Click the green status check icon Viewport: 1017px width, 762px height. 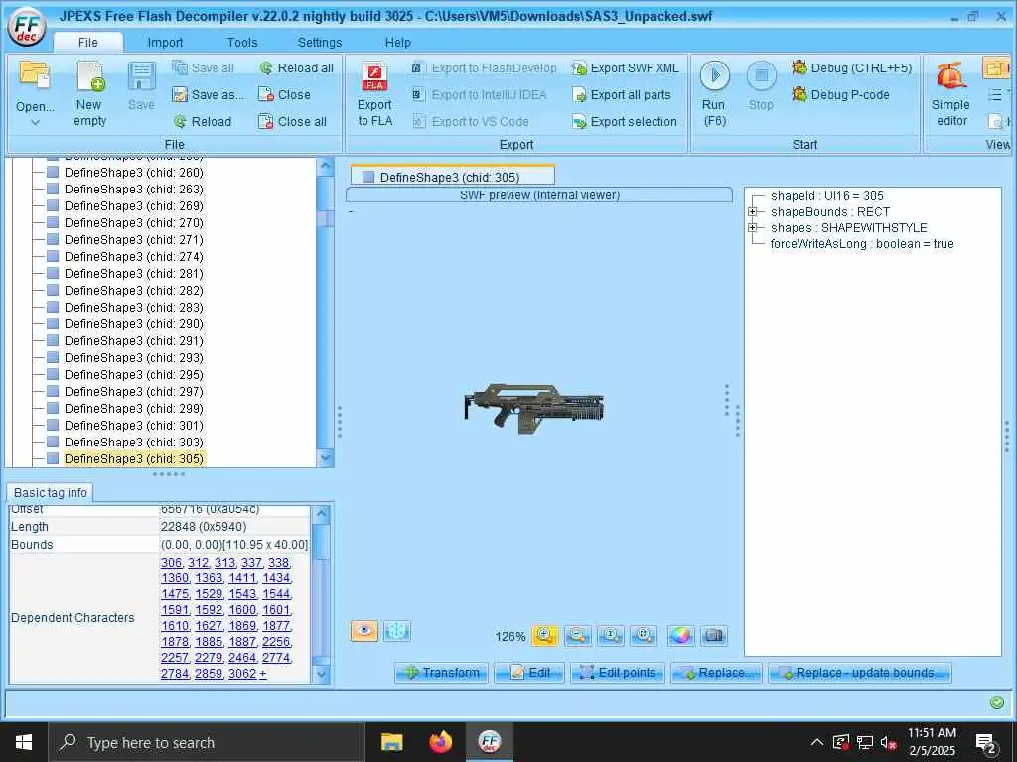(997, 702)
